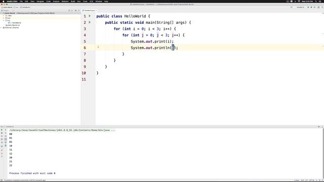Click HelloWorld in navigation breadcrumb
This screenshot has height=182, width=324.
[25, 7]
